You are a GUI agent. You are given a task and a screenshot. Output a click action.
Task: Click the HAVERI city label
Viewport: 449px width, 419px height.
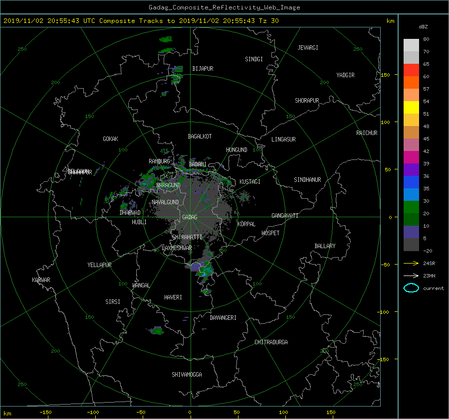coord(173,297)
